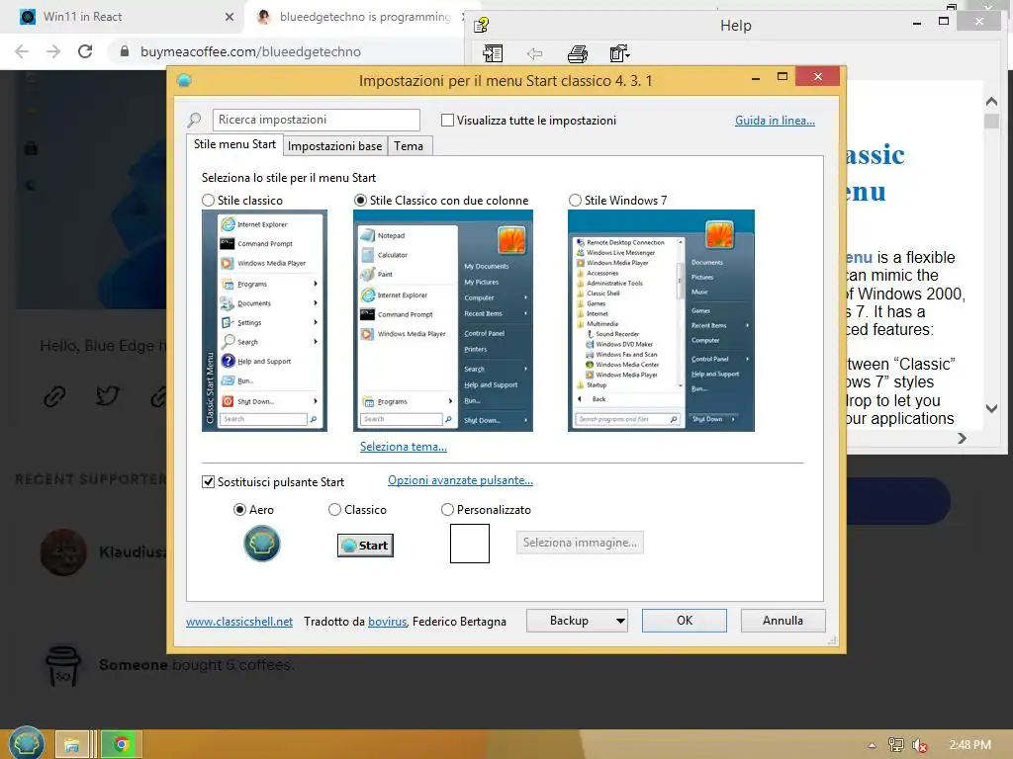Click the coffee cup icon beside Someone

click(x=62, y=665)
